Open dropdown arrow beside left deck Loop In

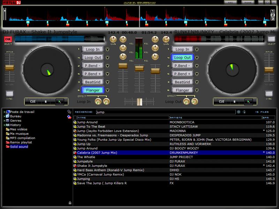[107, 49]
